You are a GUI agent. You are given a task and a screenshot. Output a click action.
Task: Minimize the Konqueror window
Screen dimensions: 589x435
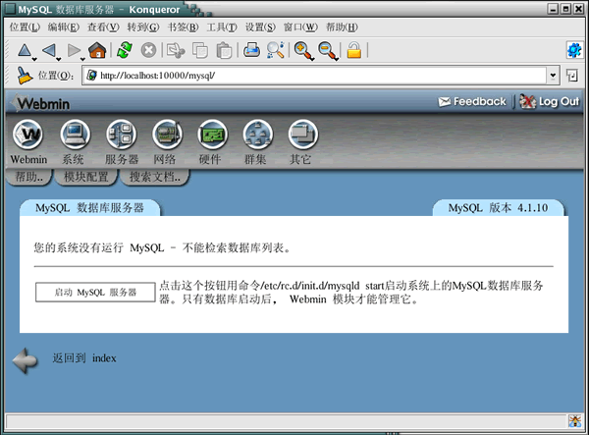[x=553, y=9]
